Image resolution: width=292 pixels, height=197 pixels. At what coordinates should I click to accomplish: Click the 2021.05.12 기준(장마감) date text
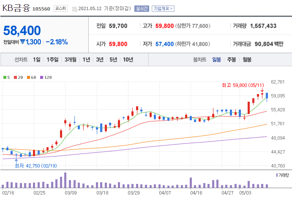[x=105, y=8]
